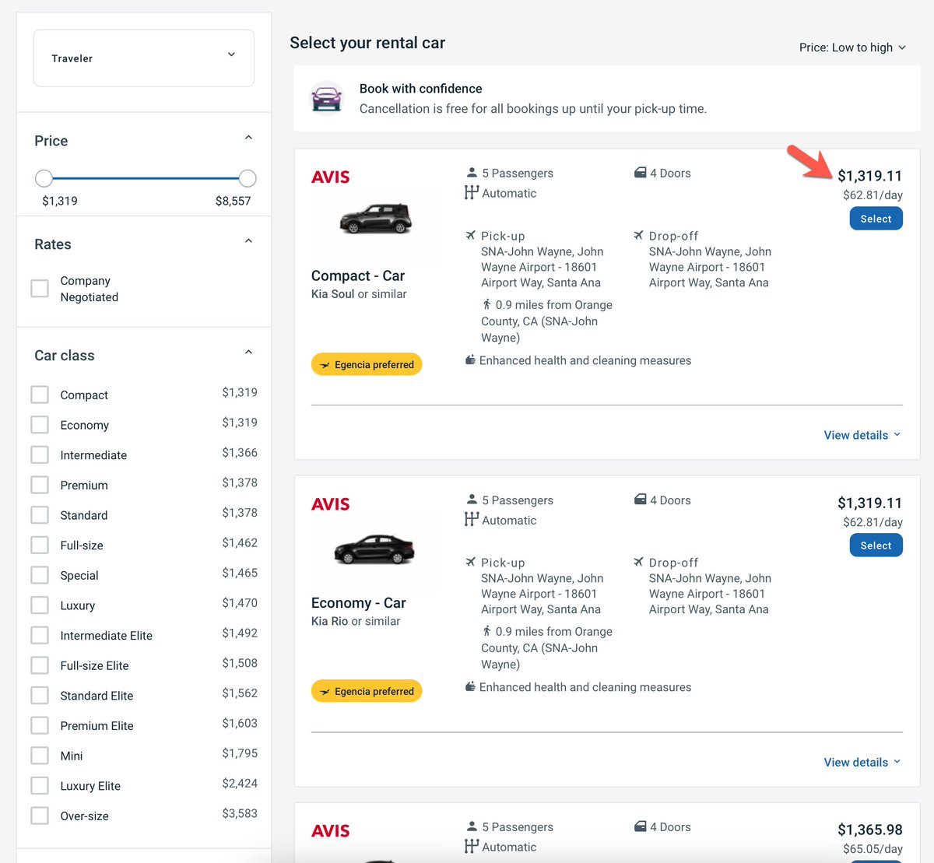The height and width of the screenshot is (863, 934).
Task: Select the Economy Kia Rio rental
Action: [x=876, y=546]
